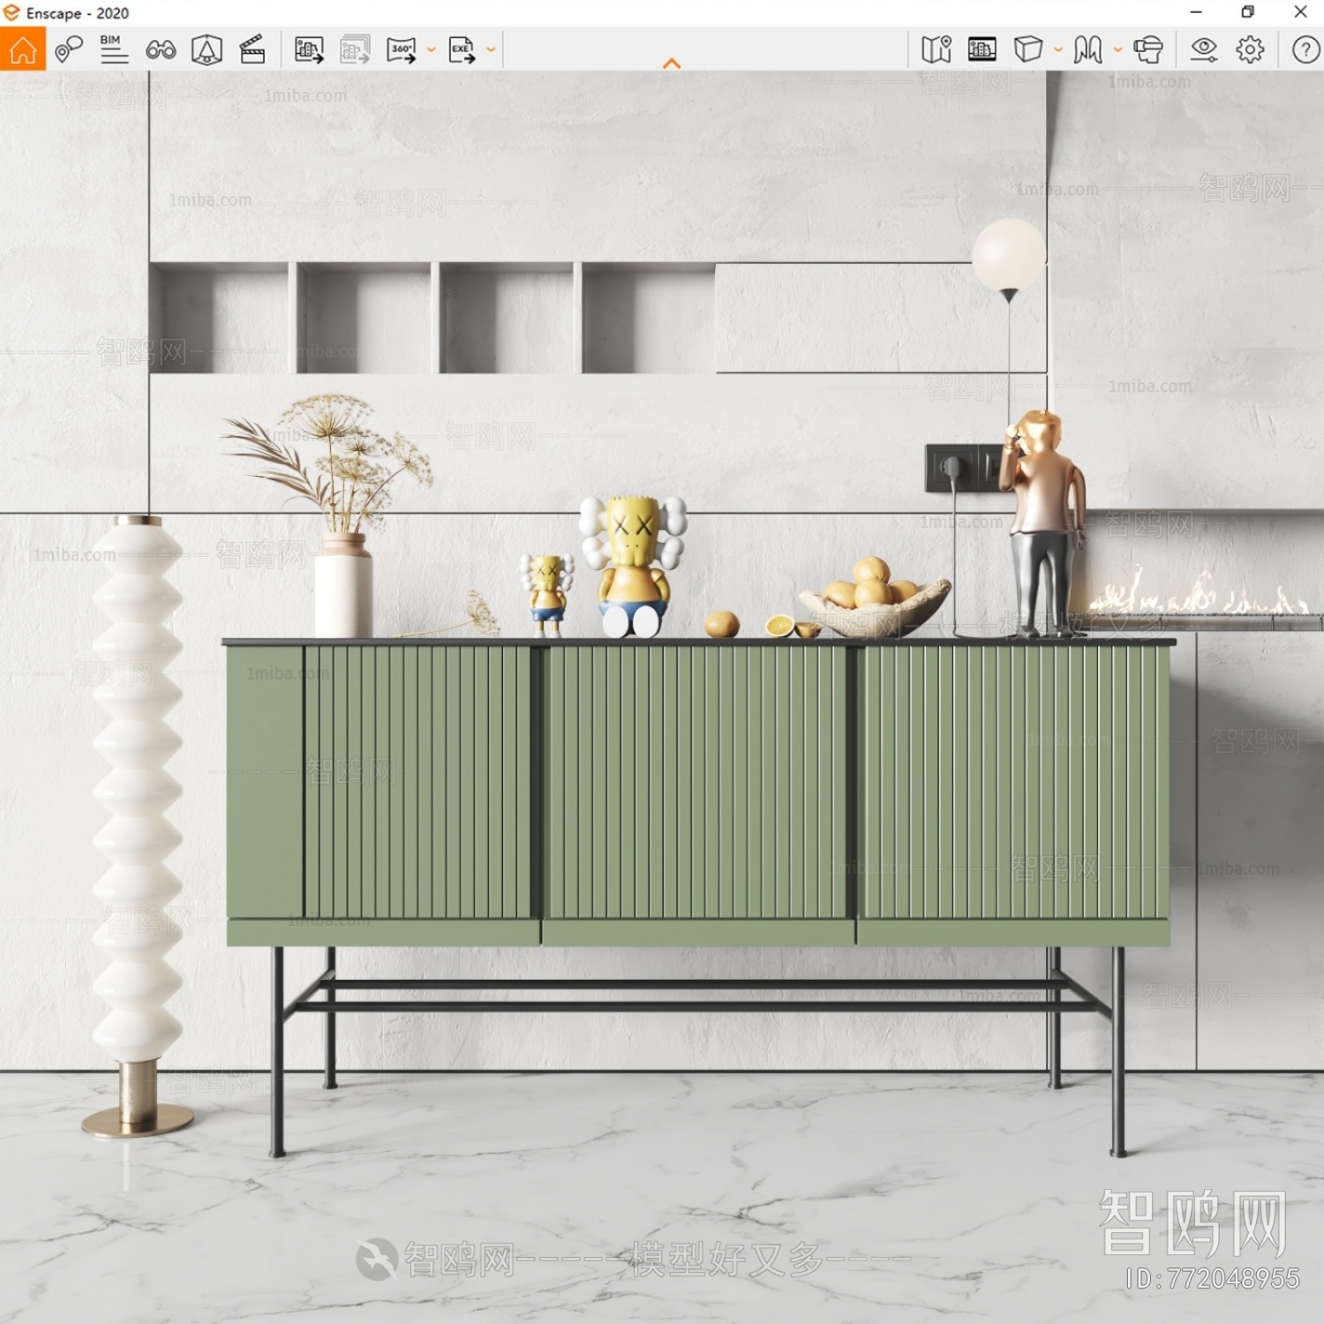This screenshot has width=1324, height=1324.
Task: Minimize the Enscape window
Action: (1196, 12)
